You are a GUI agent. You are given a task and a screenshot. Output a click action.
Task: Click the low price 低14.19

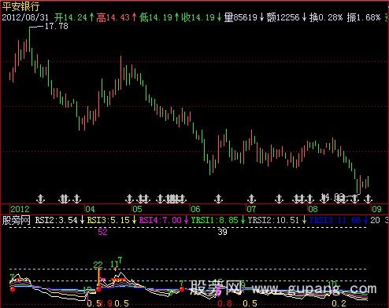[156, 17]
